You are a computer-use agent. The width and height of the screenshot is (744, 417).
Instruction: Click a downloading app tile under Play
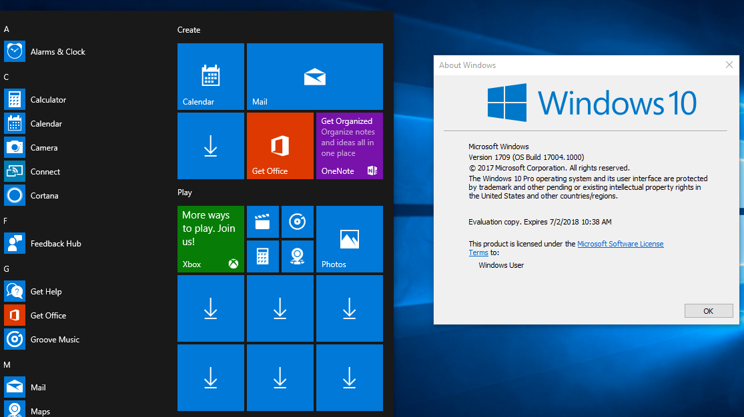[210, 308]
